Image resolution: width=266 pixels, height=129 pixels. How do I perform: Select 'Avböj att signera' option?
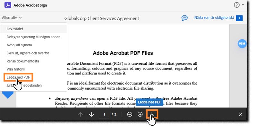[x=34, y=45]
